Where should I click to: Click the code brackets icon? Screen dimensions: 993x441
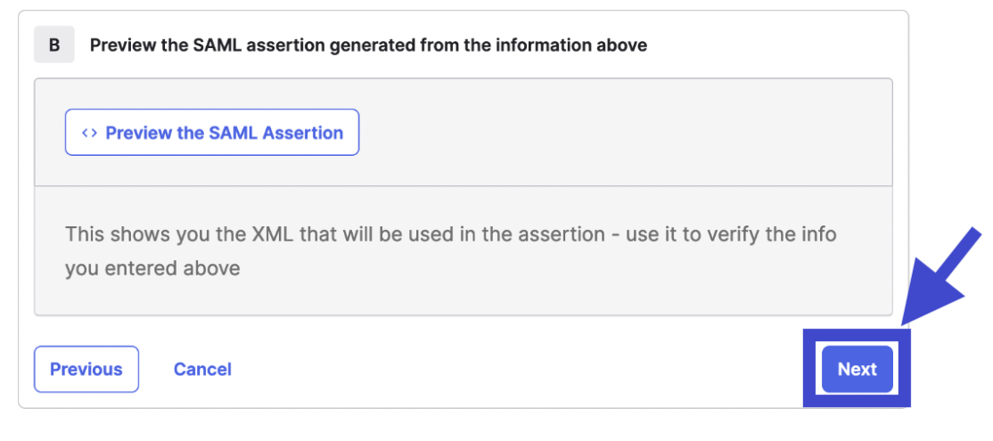click(x=89, y=133)
